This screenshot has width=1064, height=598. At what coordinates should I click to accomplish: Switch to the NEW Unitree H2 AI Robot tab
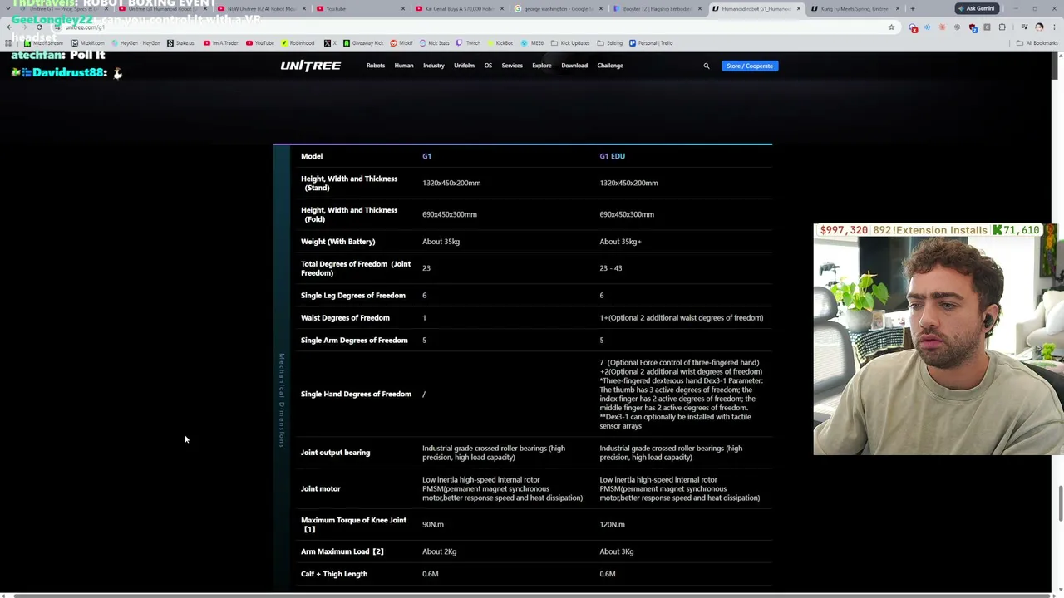(x=263, y=8)
